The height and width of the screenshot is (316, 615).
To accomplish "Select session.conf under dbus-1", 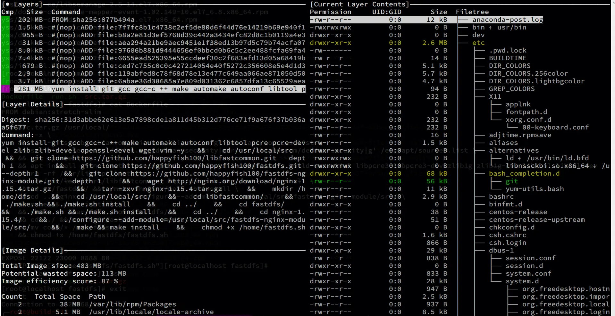I will pos(531,258).
